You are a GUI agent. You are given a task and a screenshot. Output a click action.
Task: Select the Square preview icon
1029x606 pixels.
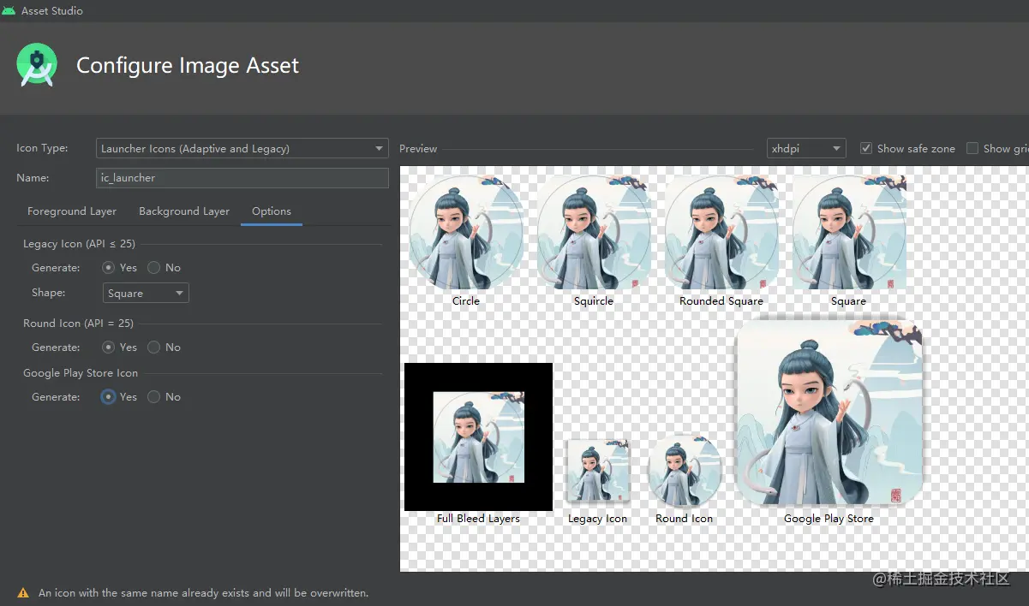(x=849, y=233)
